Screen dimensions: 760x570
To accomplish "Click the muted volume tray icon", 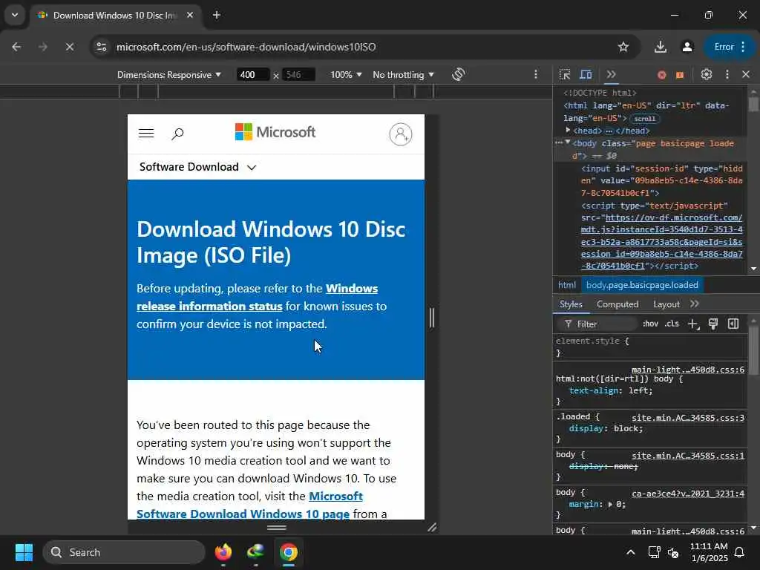I will pos(673,552).
